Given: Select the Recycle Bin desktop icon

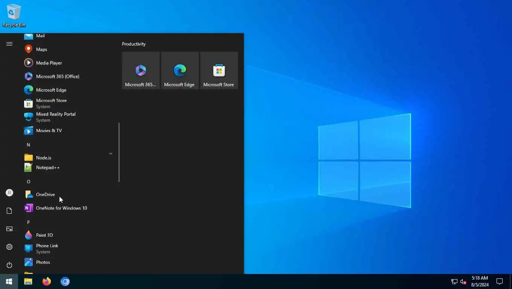Looking at the screenshot, I should tap(14, 15).
